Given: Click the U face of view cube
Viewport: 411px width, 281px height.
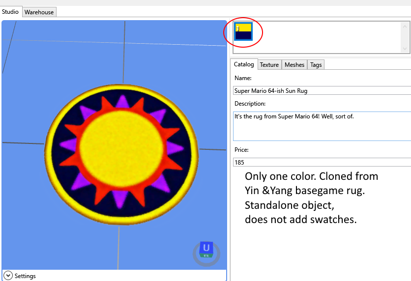Looking at the screenshot, I should [x=206, y=248].
